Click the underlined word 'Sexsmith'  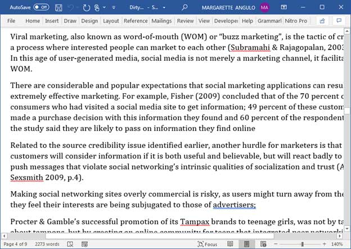(26, 178)
